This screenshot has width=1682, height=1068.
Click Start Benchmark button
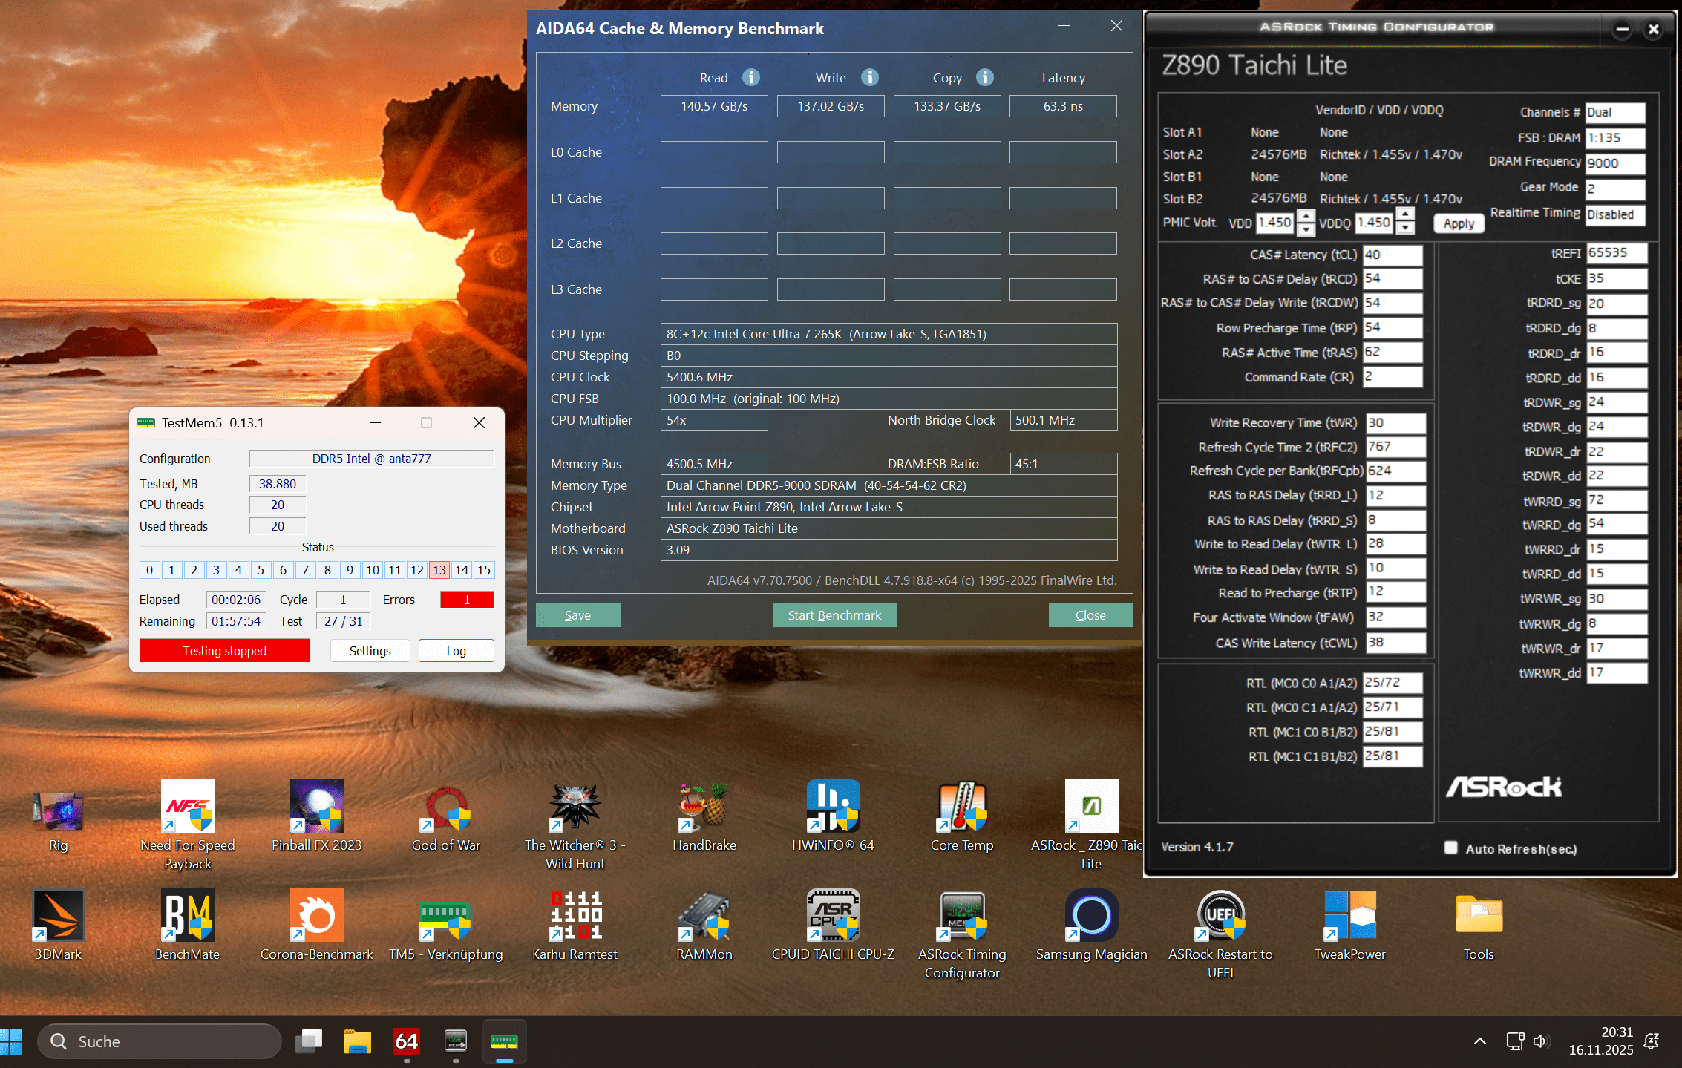[834, 615]
